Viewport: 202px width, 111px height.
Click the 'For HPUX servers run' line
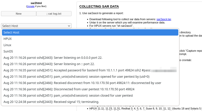[111, 26]
